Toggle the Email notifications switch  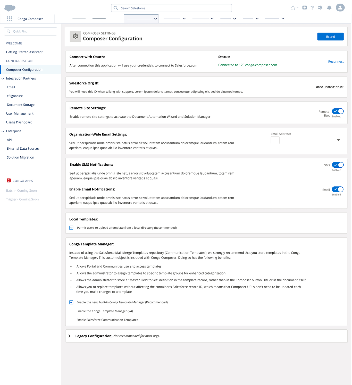[x=338, y=189]
